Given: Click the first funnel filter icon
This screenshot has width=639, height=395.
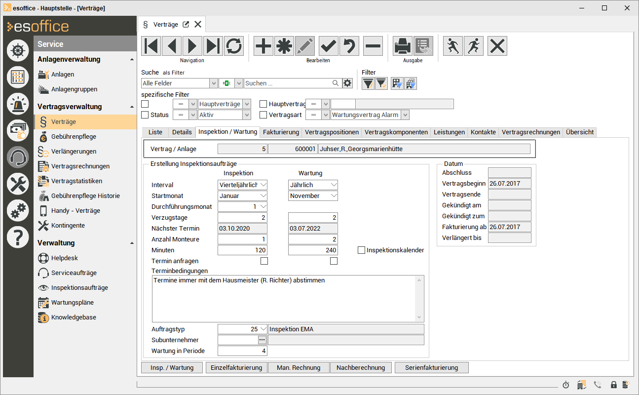Looking at the screenshot, I should coord(368,83).
